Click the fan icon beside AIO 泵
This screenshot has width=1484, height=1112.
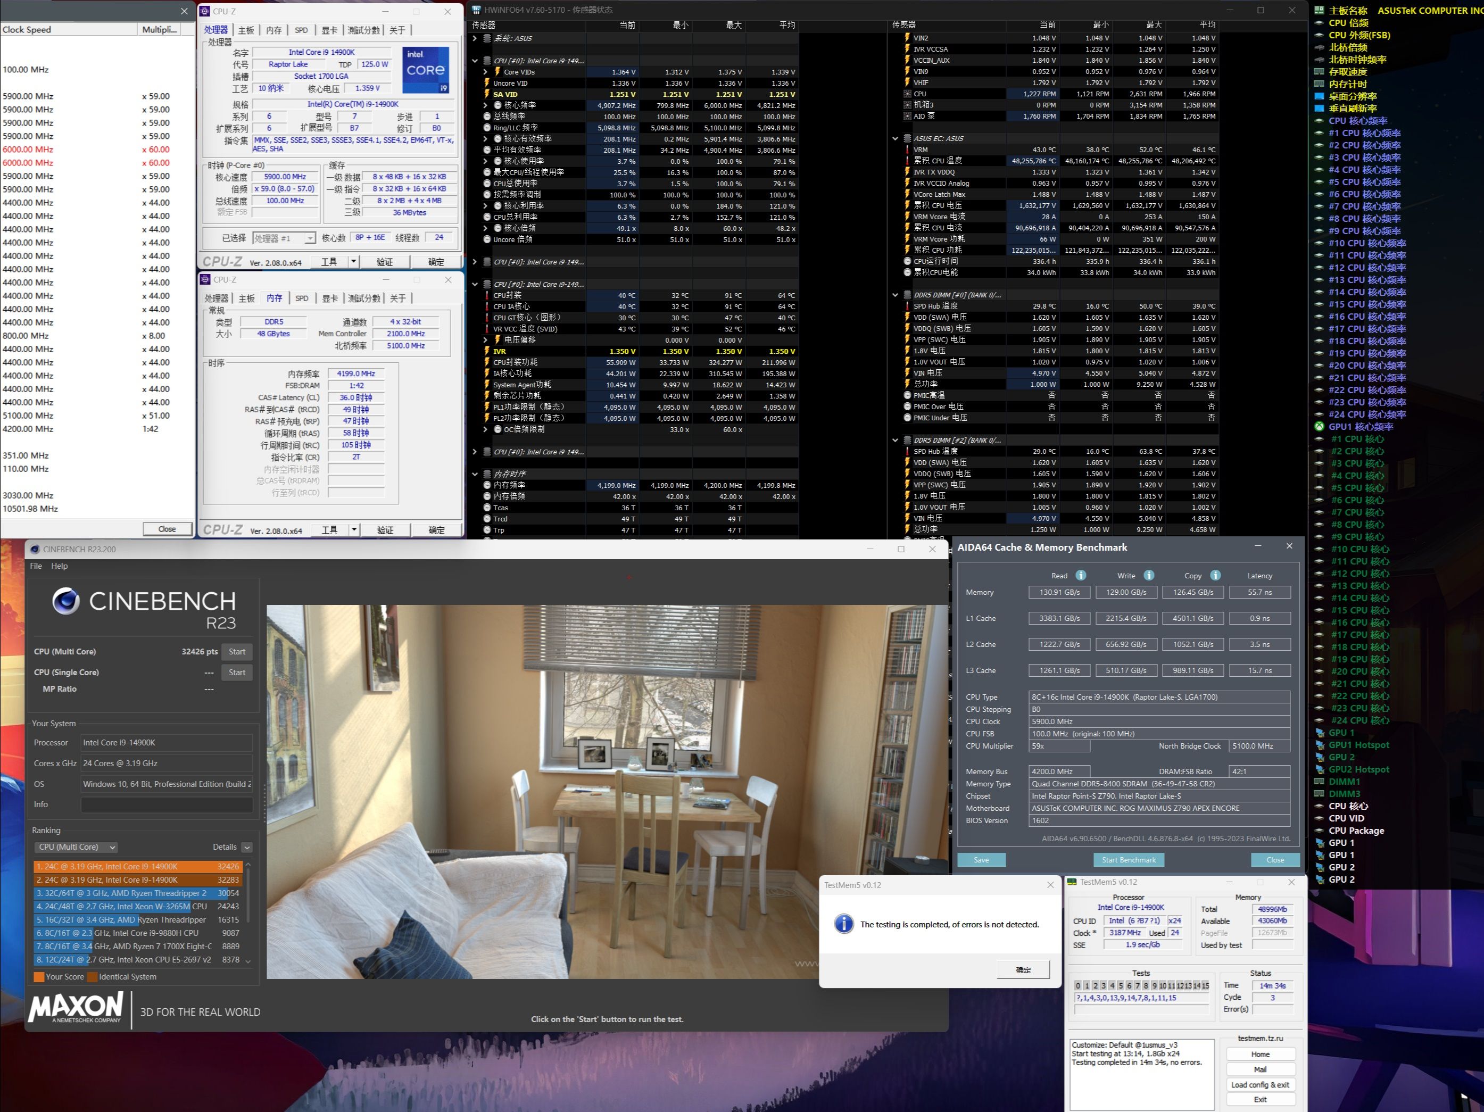[x=907, y=117]
